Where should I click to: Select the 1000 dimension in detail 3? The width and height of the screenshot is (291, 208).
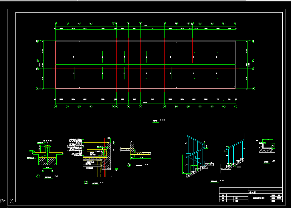point(142,157)
